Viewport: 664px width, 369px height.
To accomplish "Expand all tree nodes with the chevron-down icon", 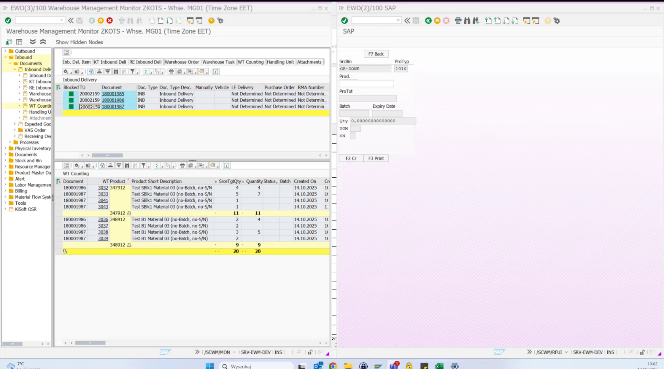I will [x=33, y=41].
